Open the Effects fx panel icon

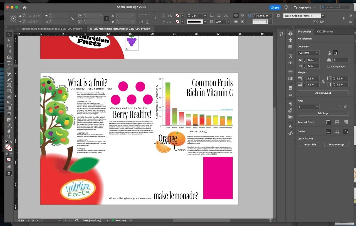[x=290, y=95]
